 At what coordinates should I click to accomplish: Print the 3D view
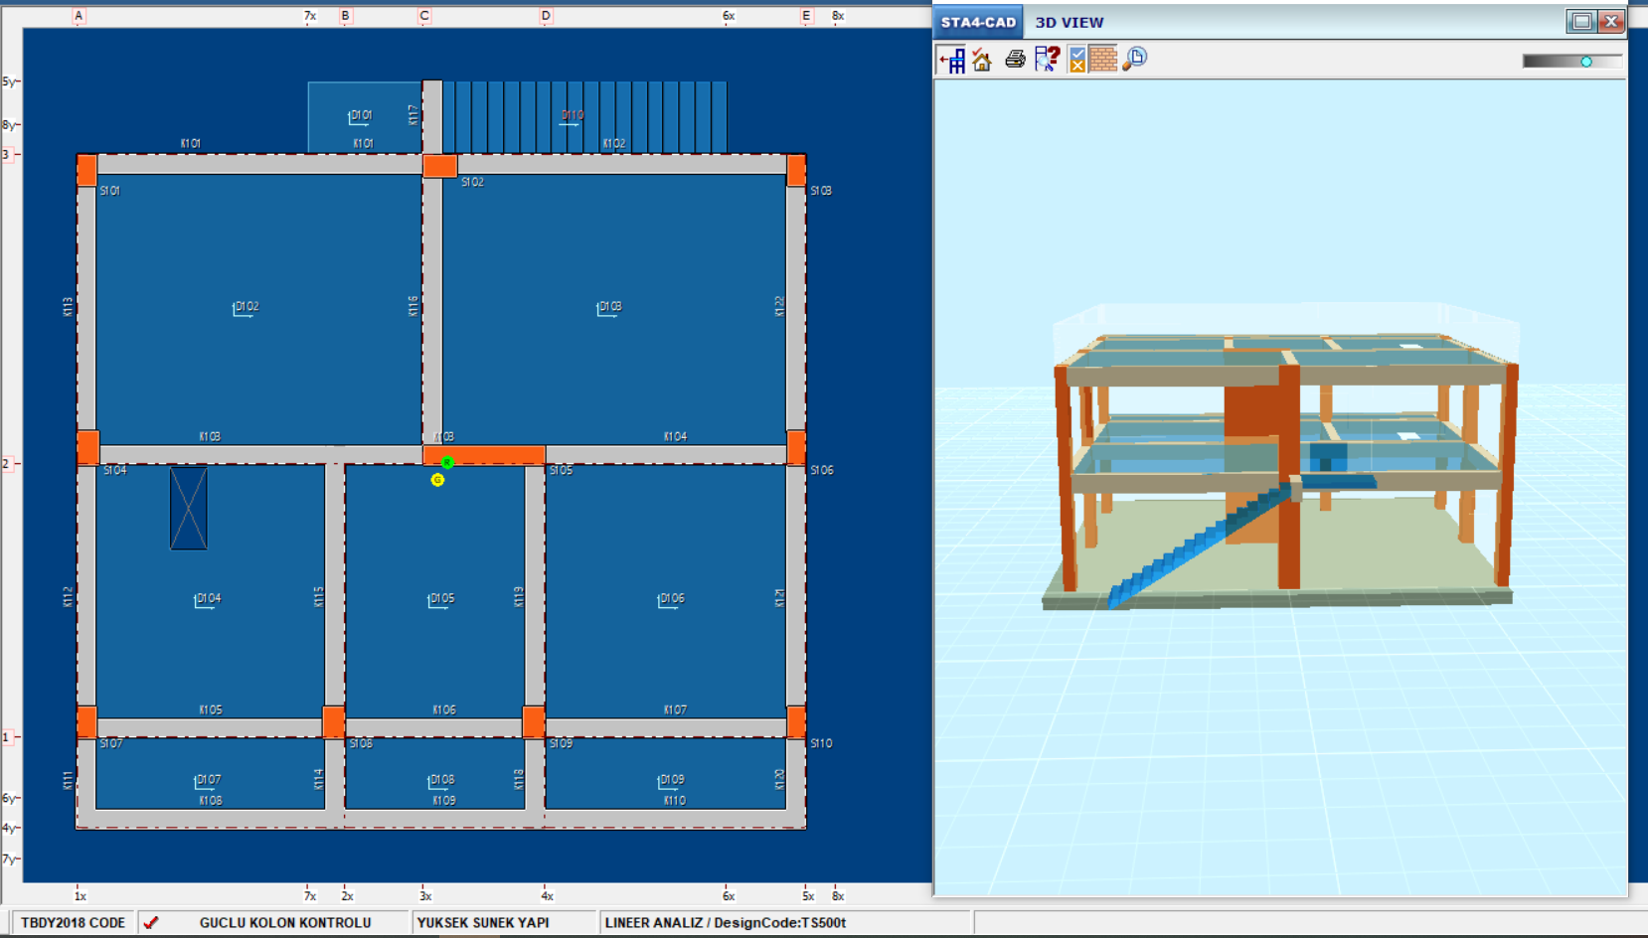(x=1015, y=60)
